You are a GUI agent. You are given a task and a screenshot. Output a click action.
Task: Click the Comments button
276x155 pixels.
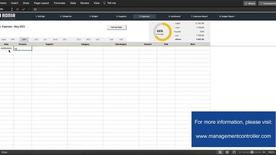click(x=267, y=3)
